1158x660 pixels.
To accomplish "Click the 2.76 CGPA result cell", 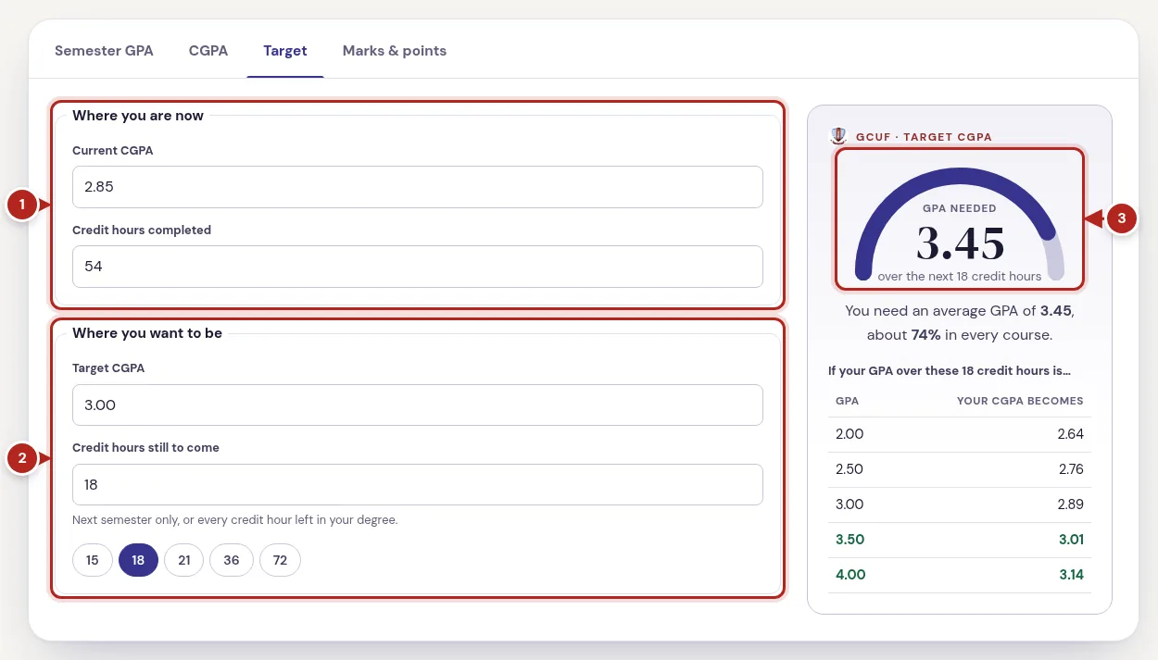I will [1071, 469].
